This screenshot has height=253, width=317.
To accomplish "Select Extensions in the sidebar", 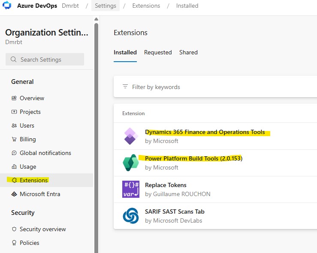I will pos(46,180).
